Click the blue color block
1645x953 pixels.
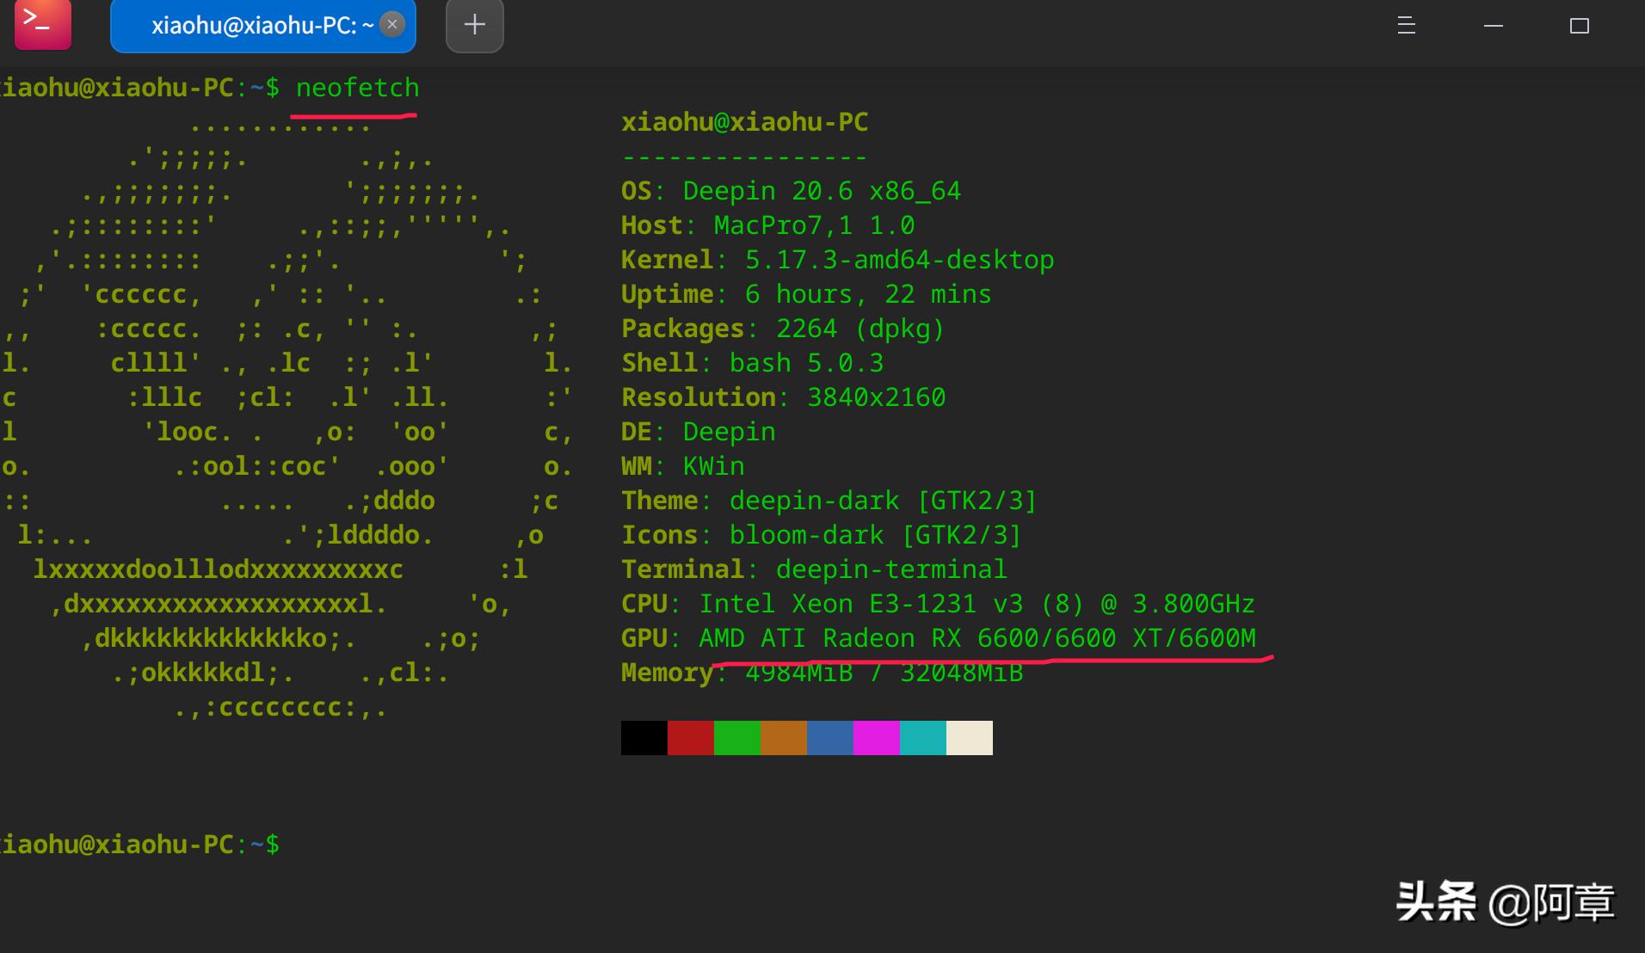829,738
